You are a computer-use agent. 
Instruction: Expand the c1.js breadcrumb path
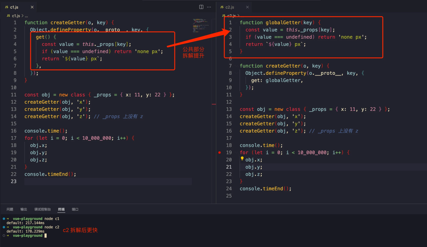tap(16, 16)
